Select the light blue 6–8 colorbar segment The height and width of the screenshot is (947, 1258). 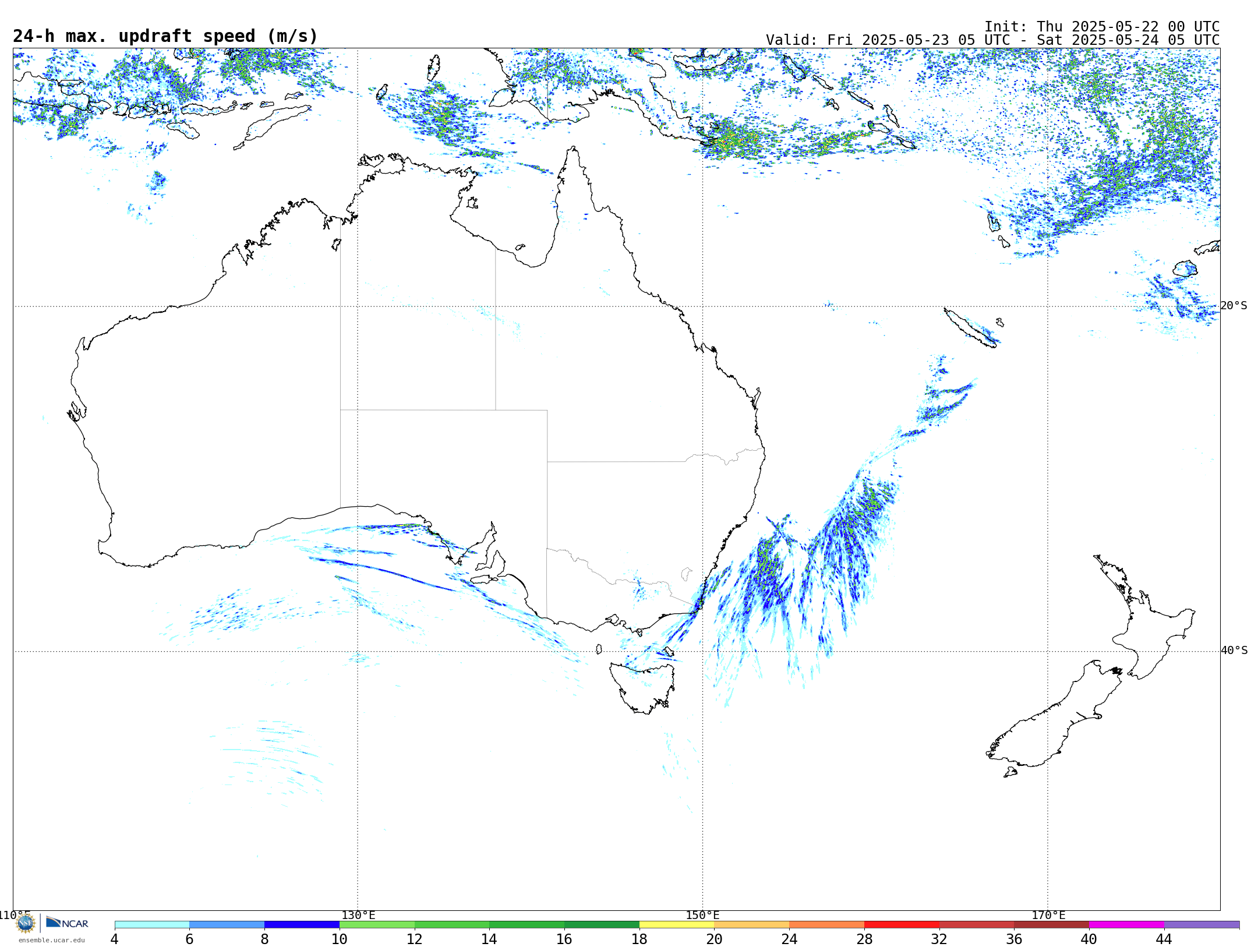coord(227,925)
